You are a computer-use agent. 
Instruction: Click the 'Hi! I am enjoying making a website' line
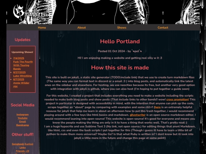coord(120,58)
